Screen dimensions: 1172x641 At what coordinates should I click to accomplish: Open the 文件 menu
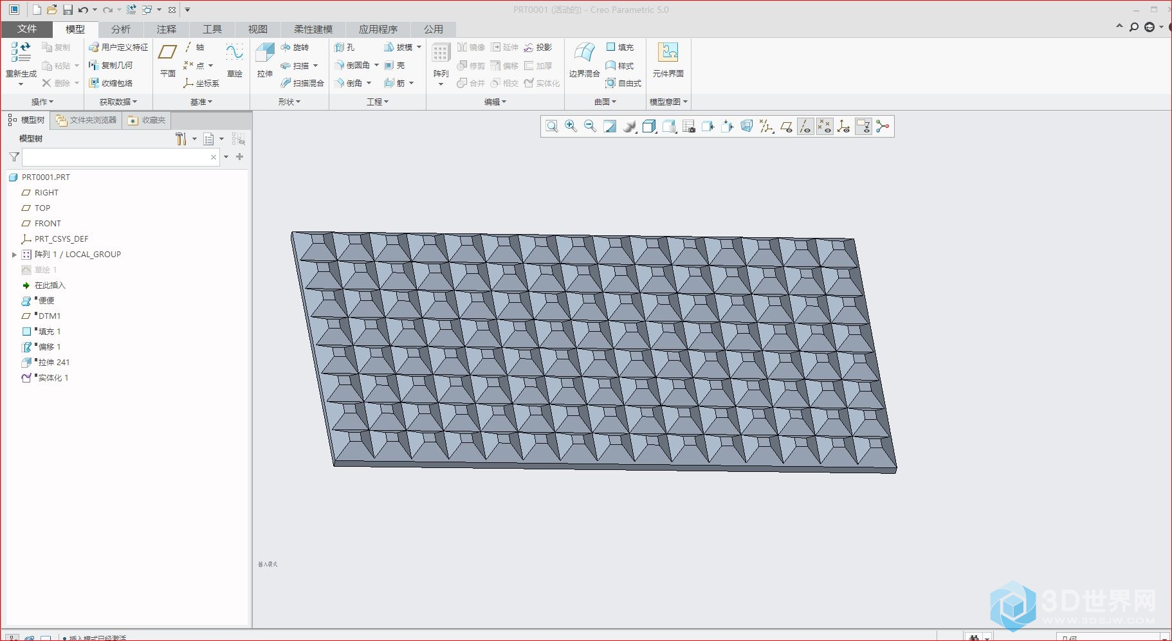tap(27, 29)
